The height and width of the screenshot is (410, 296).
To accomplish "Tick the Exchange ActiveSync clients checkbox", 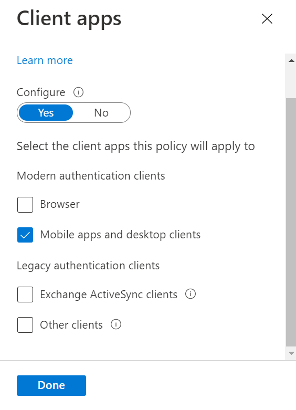I will (x=25, y=295).
